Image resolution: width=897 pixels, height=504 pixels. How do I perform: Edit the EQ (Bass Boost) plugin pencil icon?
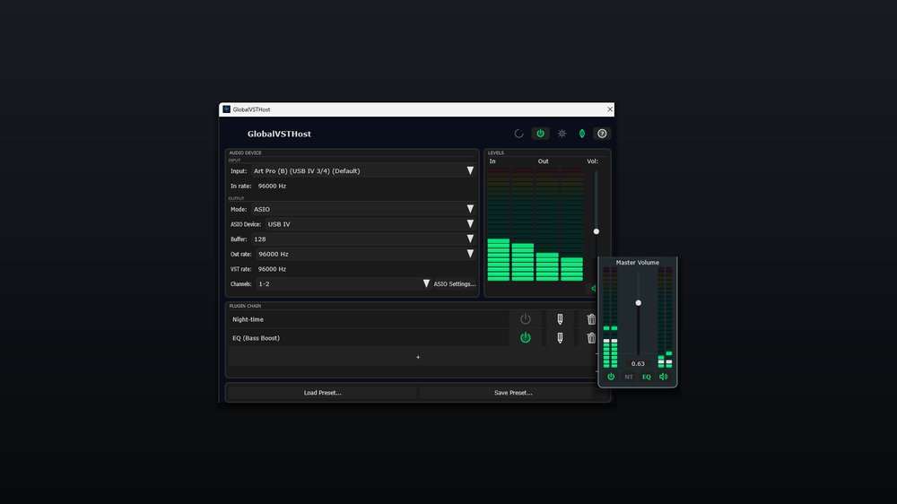pos(560,337)
